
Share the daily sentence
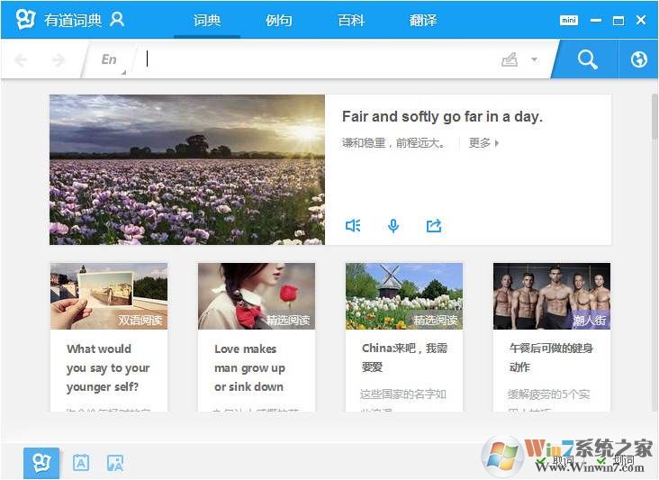pyautogui.click(x=434, y=226)
